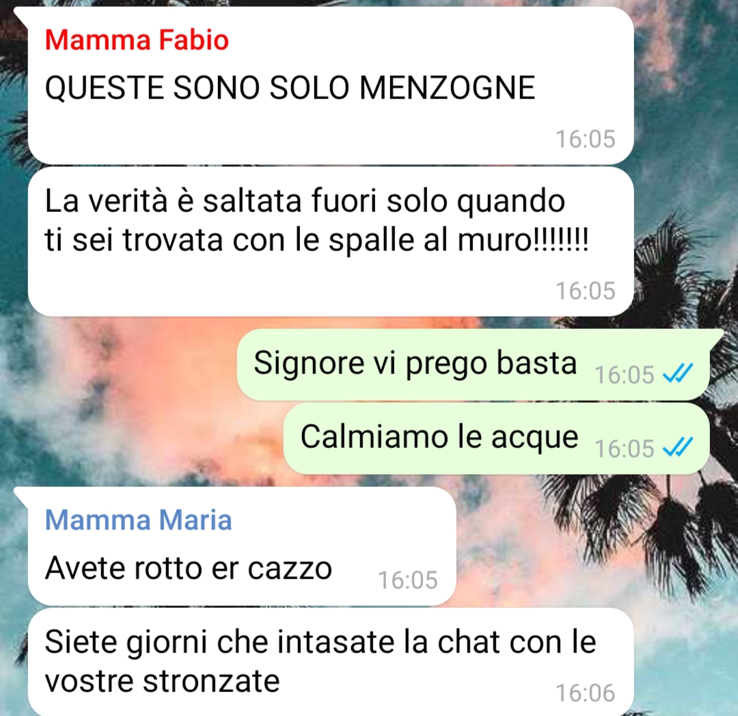738x716 pixels.
Task: Click the timestamp on 'Avete rotto er cazzo'
Action: point(408,580)
